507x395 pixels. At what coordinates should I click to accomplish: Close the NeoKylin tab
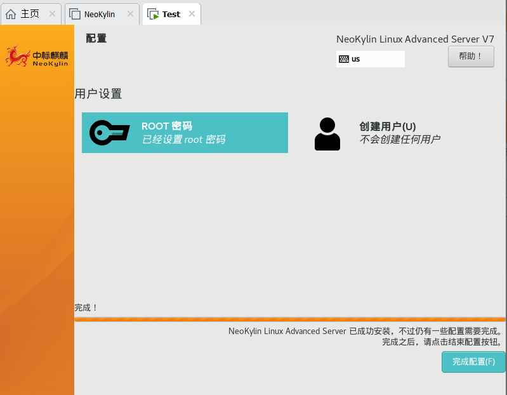pyautogui.click(x=130, y=14)
